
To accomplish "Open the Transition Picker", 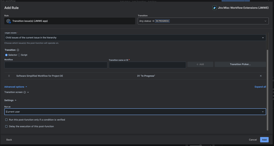I will (240, 65).
